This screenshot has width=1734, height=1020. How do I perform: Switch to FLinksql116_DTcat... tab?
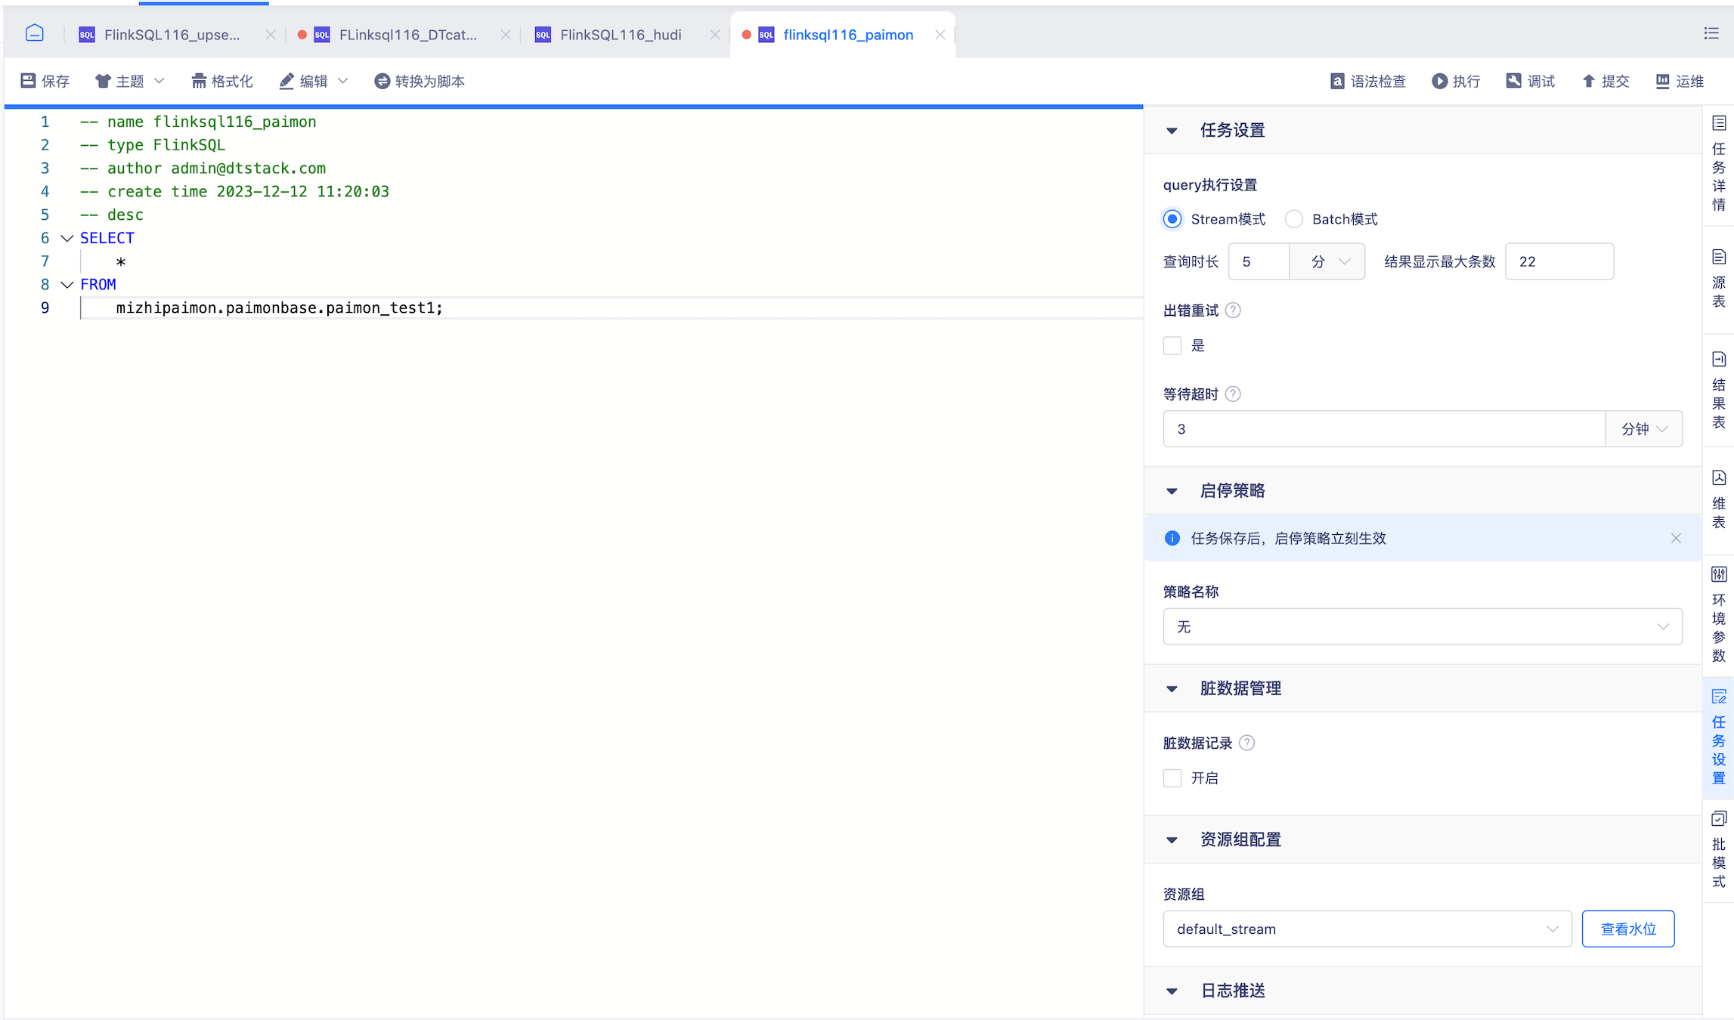(407, 35)
